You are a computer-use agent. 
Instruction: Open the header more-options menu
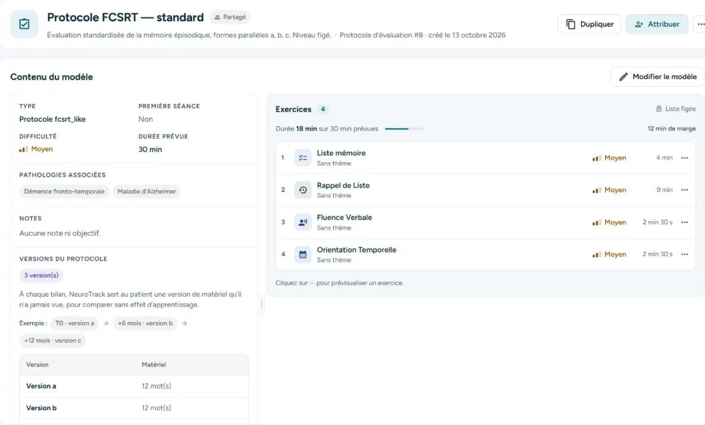pos(700,24)
